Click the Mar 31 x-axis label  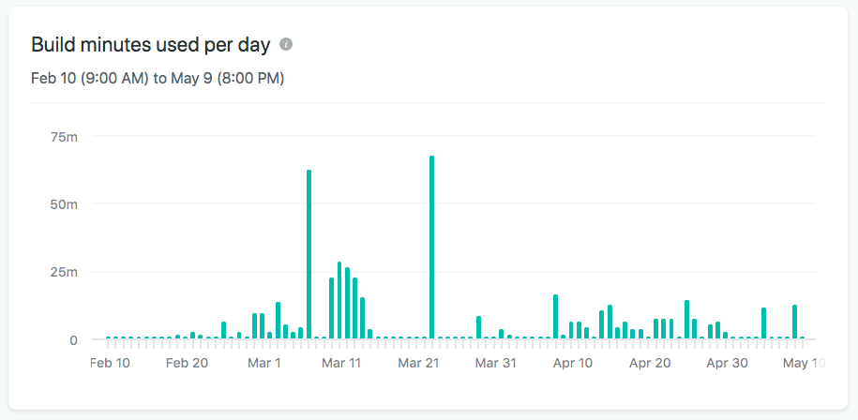pyautogui.click(x=495, y=363)
